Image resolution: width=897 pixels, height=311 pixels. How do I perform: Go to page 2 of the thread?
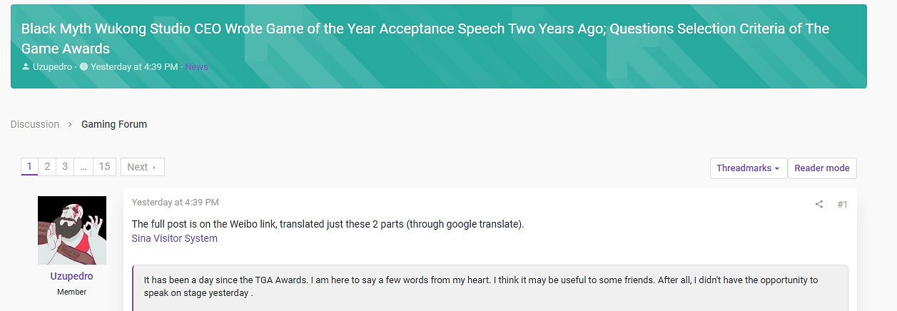pyautogui.click(x=47, y=167)
